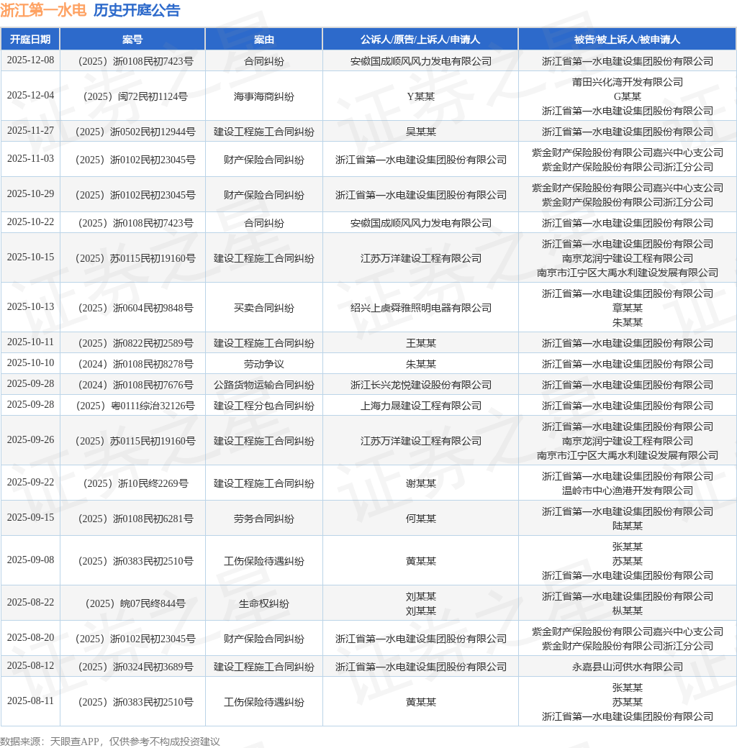Click the 买卖合同纠纷 cause cell
This screenshot has height=748, width=737.
(x=264, y=308)
